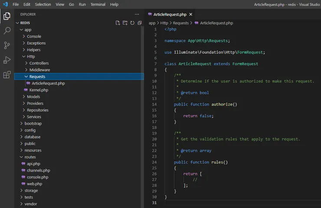Expand the database folder
The height and width of the screenshot is (208, 321).
tap(32, 137)
